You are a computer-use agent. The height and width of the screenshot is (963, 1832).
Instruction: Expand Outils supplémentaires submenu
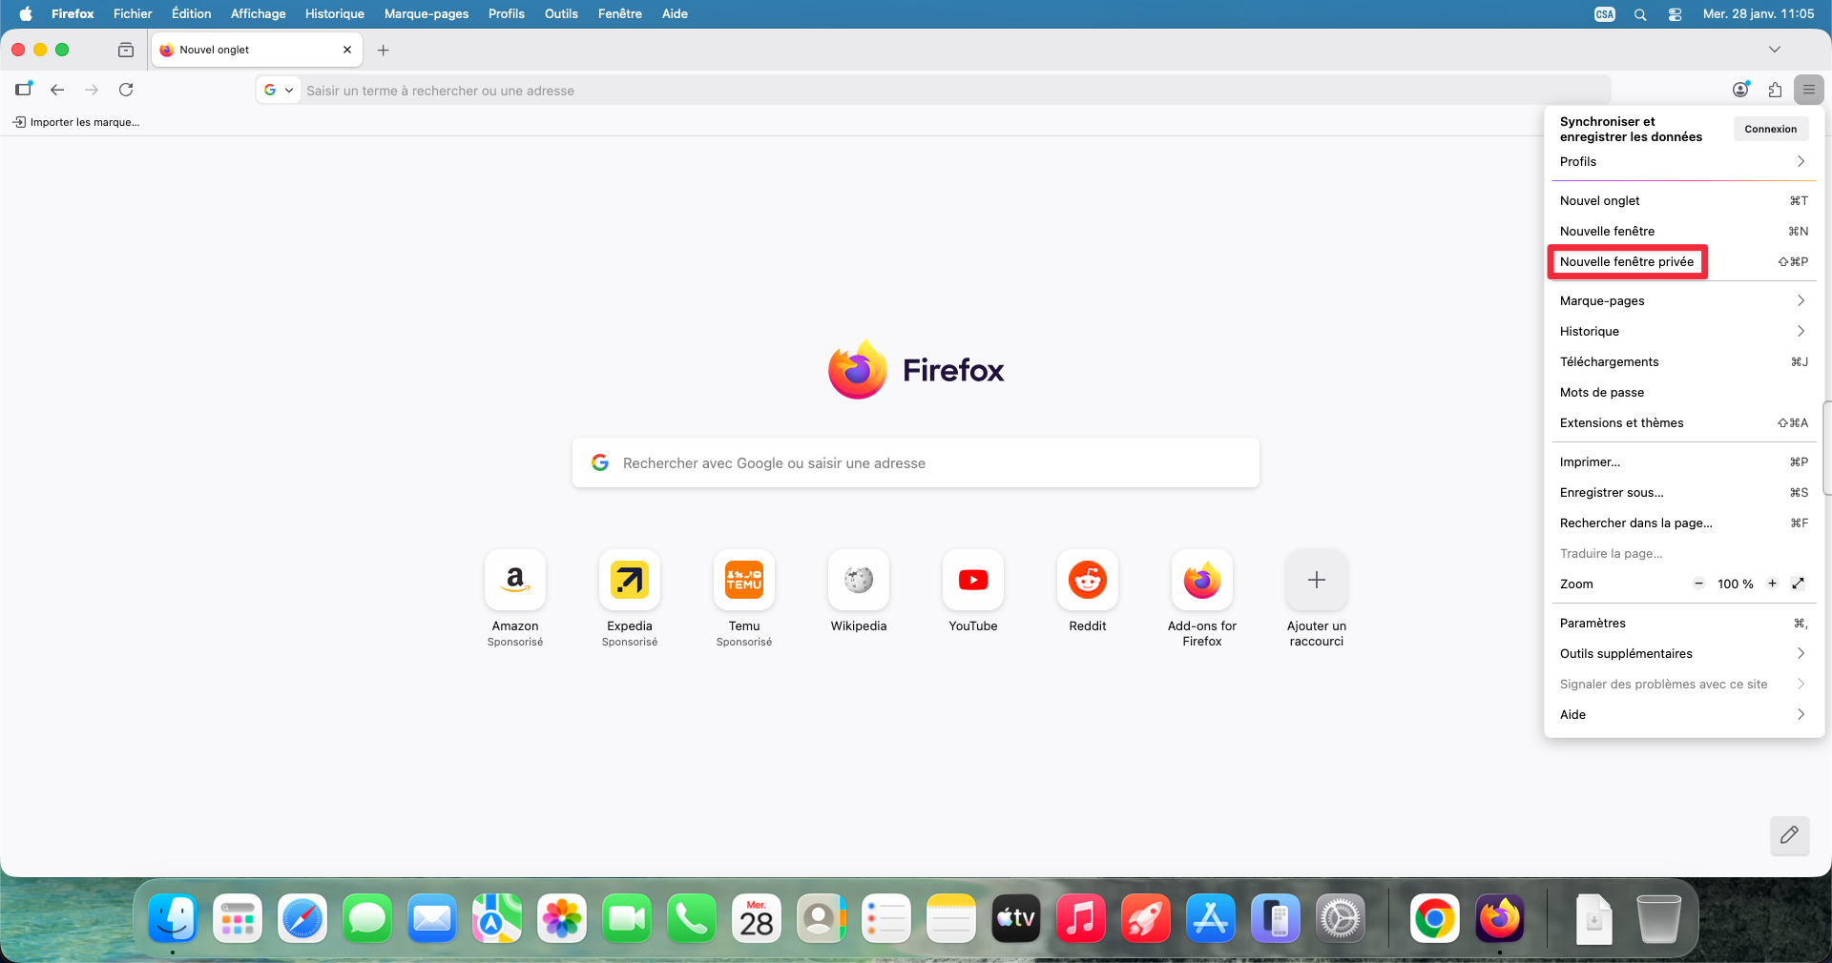[1684, 653]
